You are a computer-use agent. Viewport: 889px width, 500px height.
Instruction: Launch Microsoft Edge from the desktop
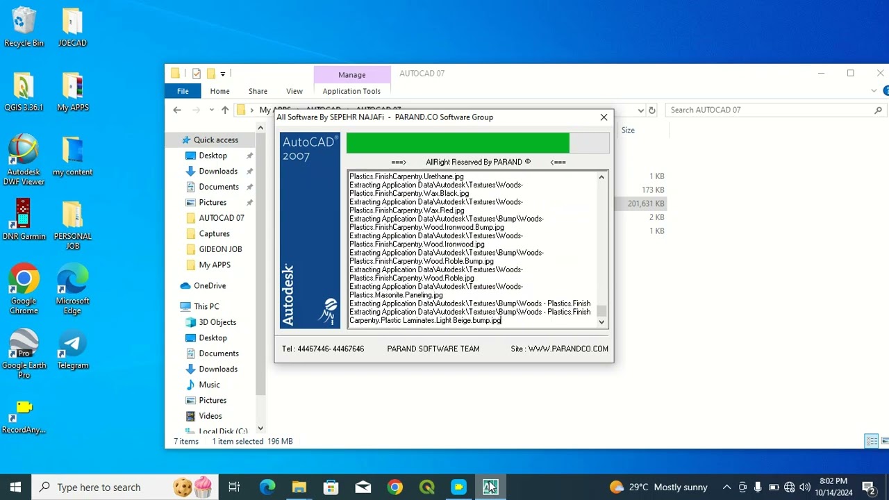(x=72, y=289)
